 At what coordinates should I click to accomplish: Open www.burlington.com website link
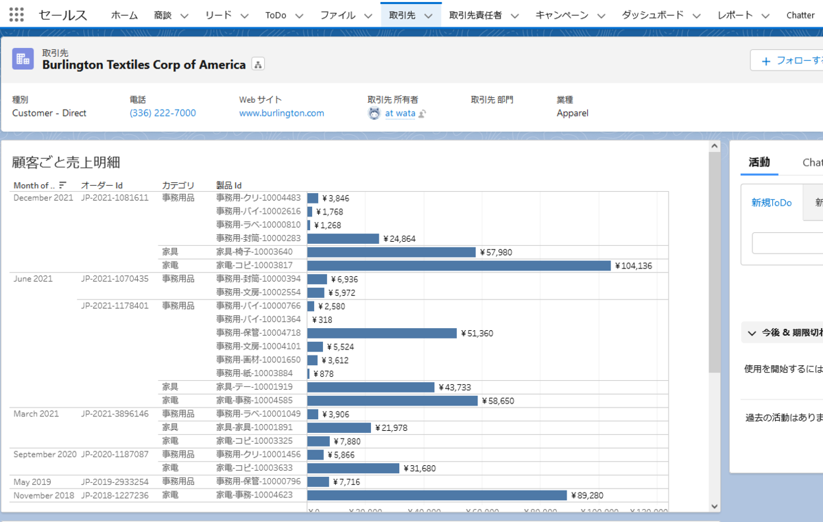(281, 113)
